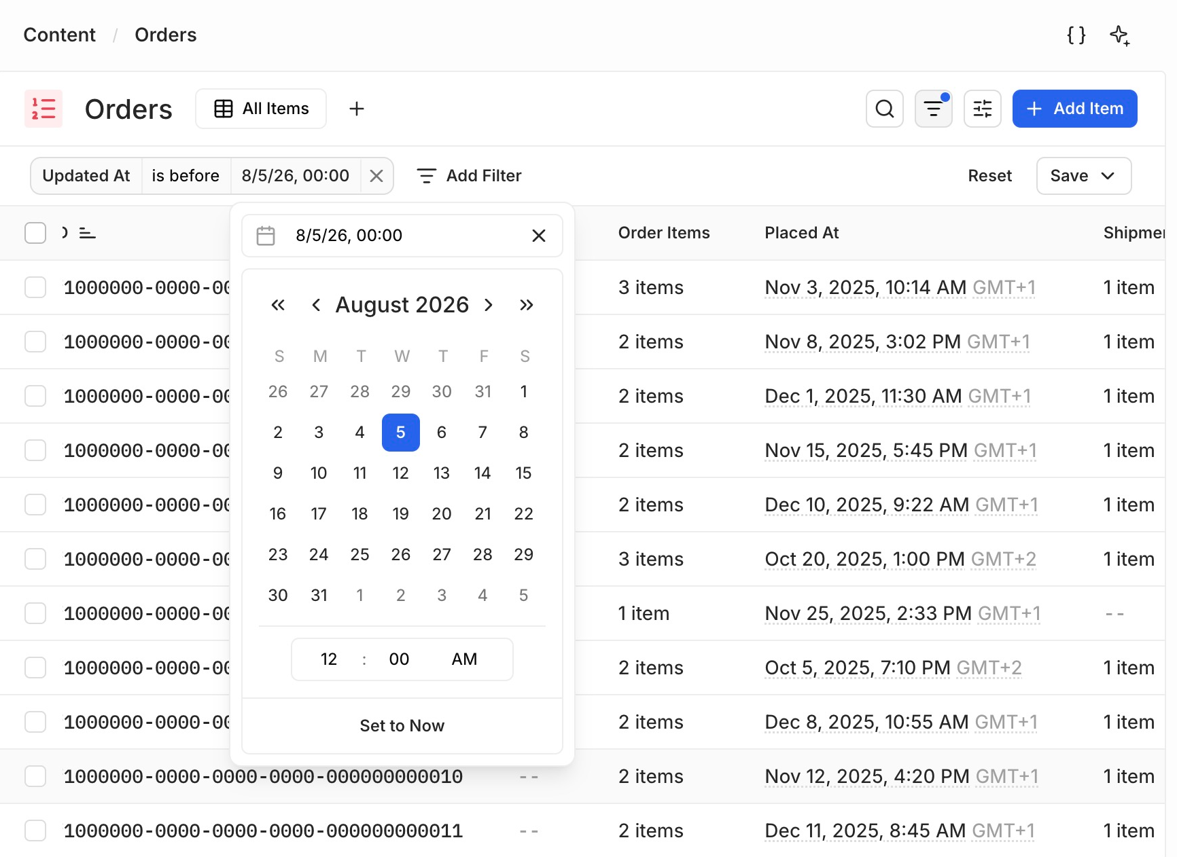Open the code view braces icon

[x=1076, y=35]
